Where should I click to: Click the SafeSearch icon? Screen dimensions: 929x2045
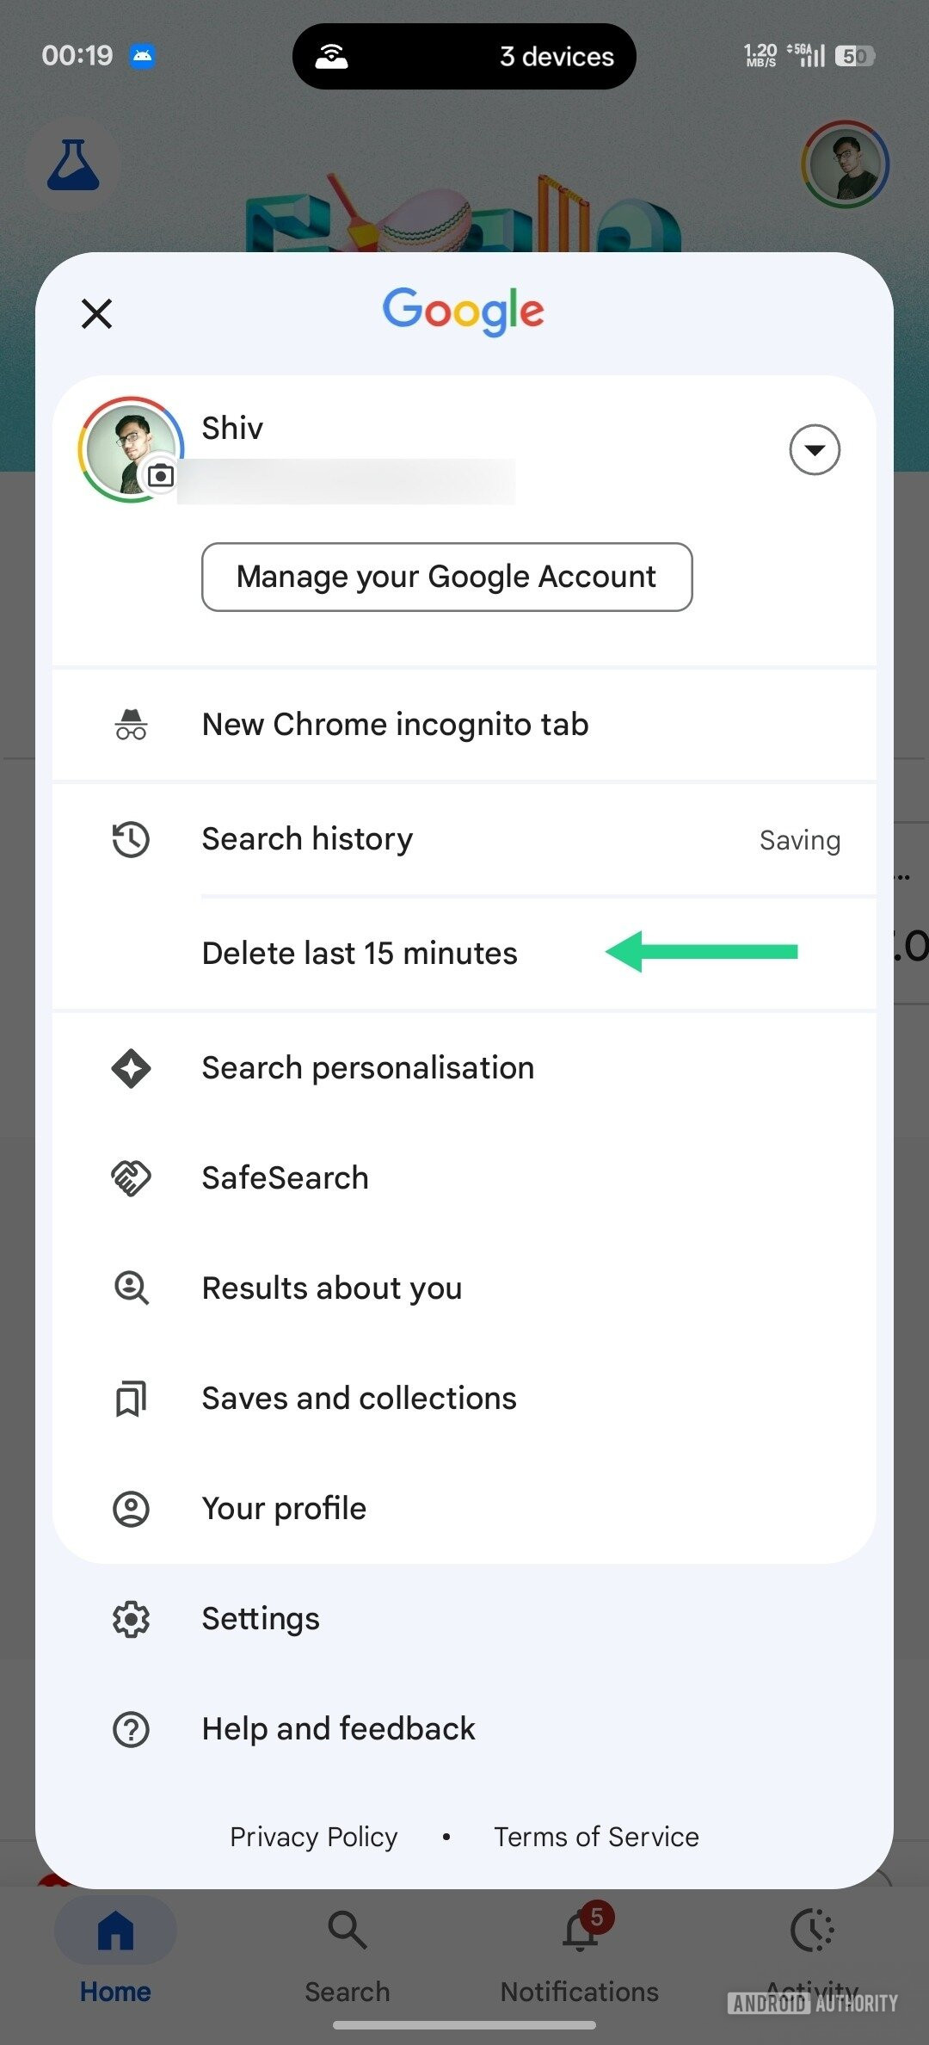131,1178
